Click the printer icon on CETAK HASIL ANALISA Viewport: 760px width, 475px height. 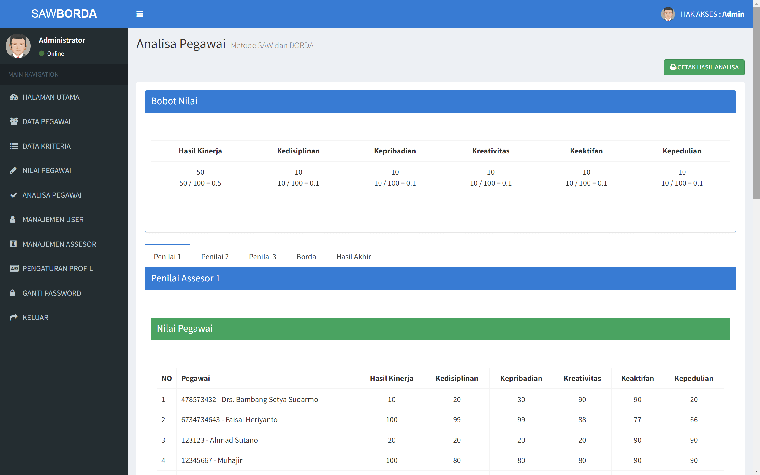click(x=673, y=67)
